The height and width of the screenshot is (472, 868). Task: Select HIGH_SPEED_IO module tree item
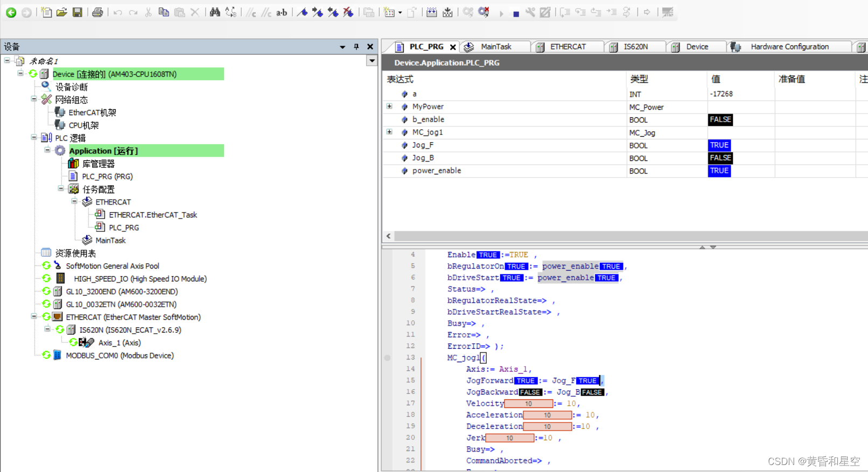[140, 279]
